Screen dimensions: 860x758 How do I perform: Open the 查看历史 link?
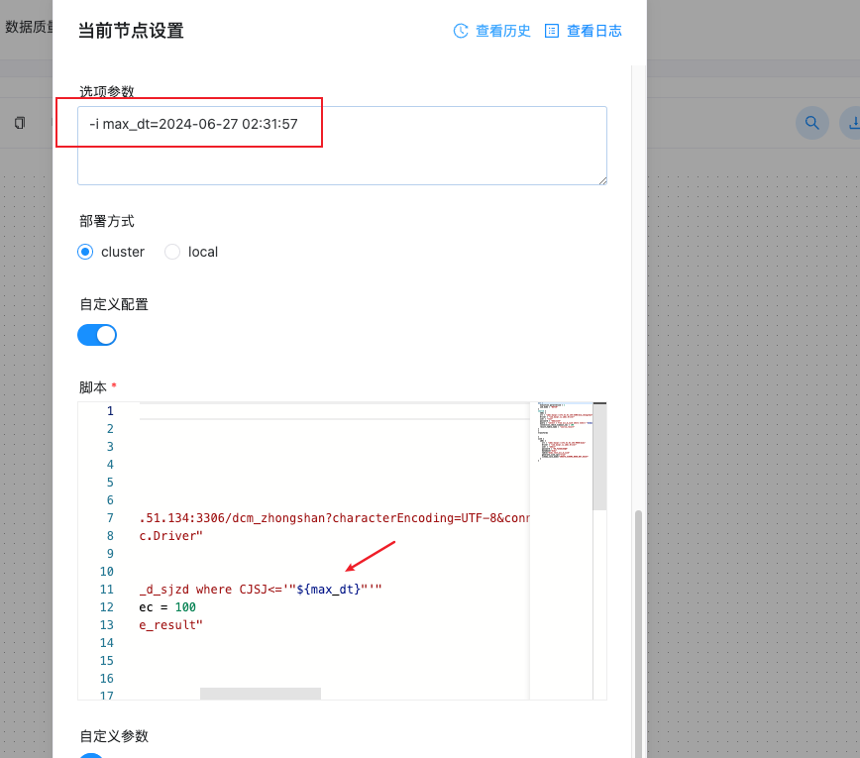(502, 31)
